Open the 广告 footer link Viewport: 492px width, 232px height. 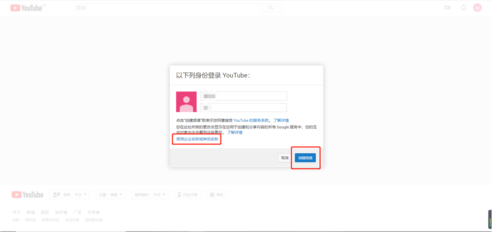77,212
